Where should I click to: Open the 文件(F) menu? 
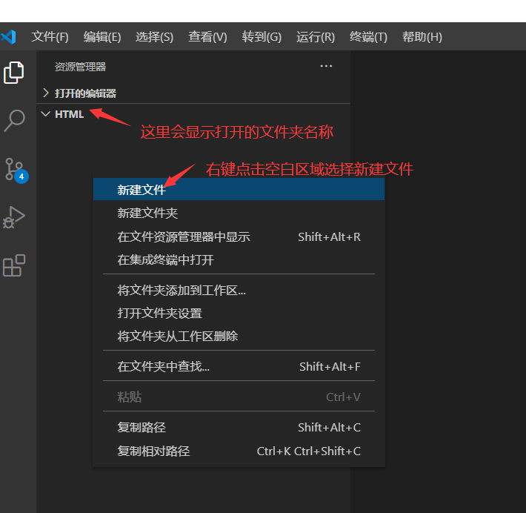[x=50, y=37]
